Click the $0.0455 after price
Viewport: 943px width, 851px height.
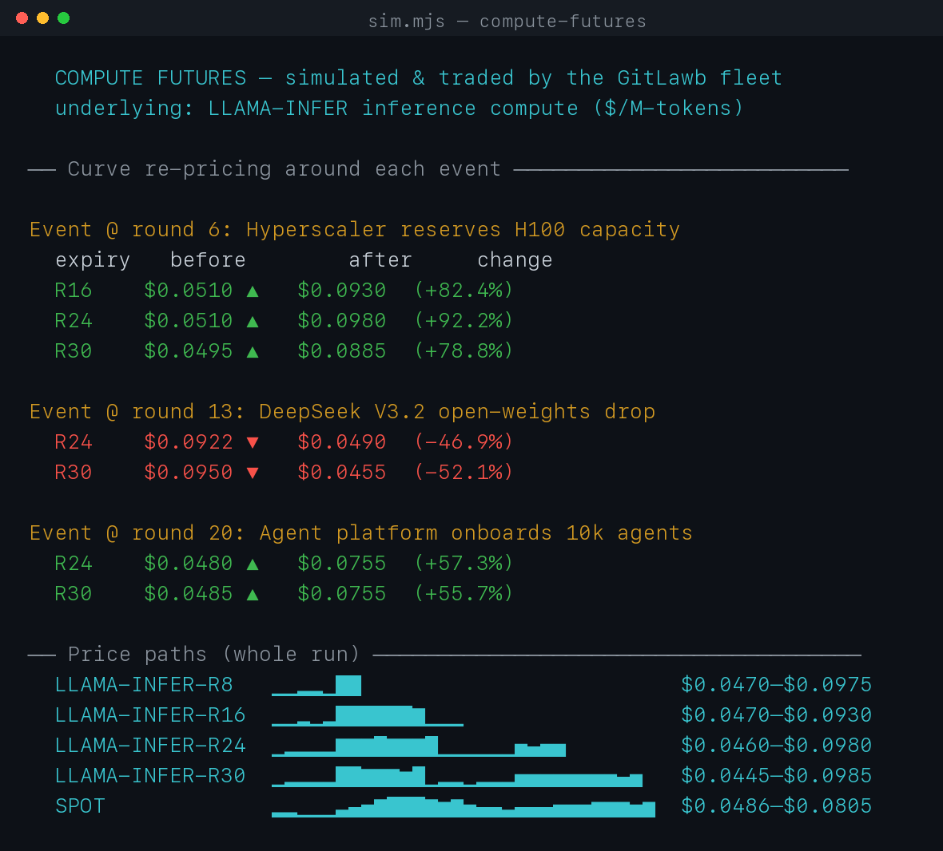tap(341, 473)
